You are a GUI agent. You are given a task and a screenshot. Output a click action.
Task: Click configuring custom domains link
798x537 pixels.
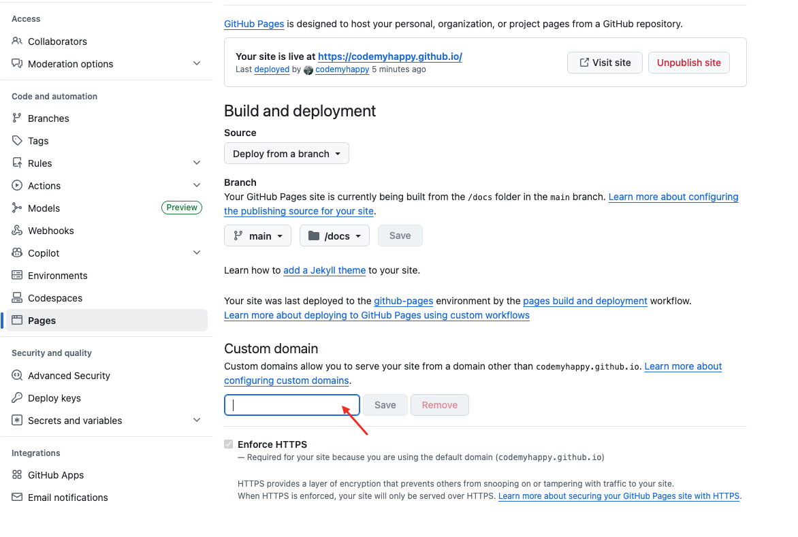[x=287, y=380]
